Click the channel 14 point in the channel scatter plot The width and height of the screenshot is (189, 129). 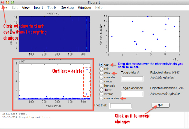[148, 16]
